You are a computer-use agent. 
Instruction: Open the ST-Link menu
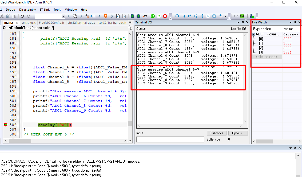coord(45,10)
